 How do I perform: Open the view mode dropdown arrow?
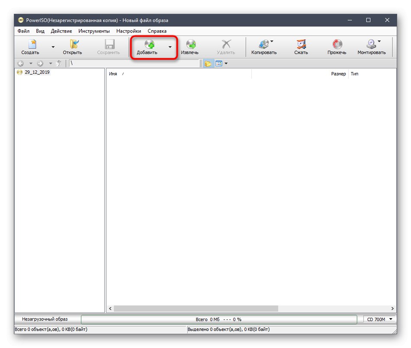point(226,63)
